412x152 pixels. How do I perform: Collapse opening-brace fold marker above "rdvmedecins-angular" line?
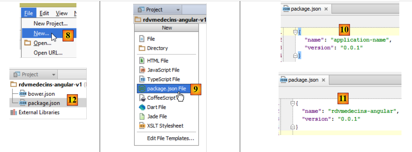coord(292,103)
